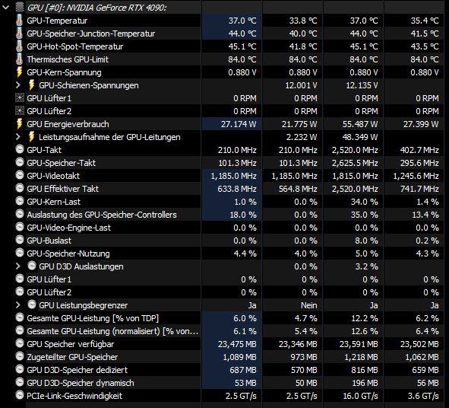This screenshot has height=408, width=449.
Task: Click the 12.135 V rail voltage value
Action: coord(362,85)
